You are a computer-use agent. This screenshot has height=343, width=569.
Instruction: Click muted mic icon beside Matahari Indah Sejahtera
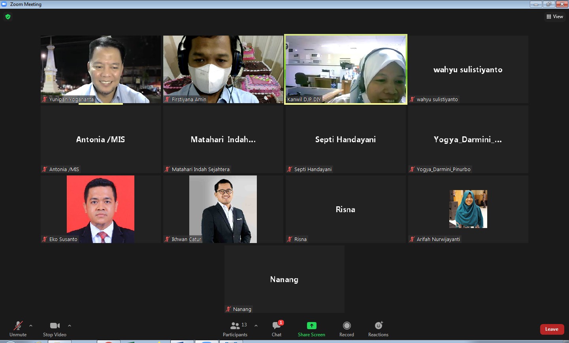[x=167, y=170]
